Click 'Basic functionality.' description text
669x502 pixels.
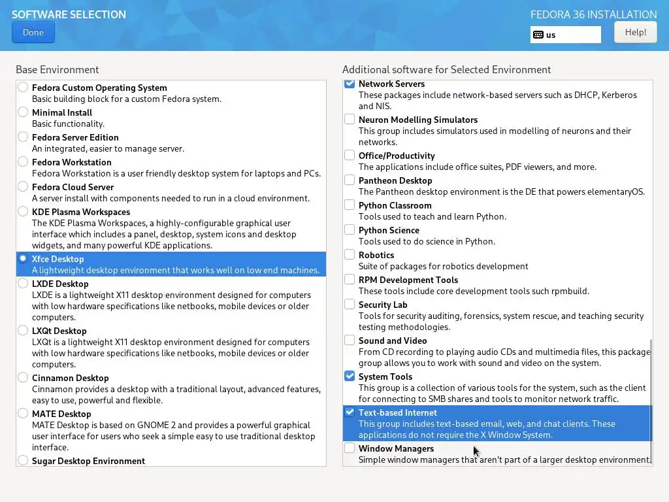[x=68, y=124]
